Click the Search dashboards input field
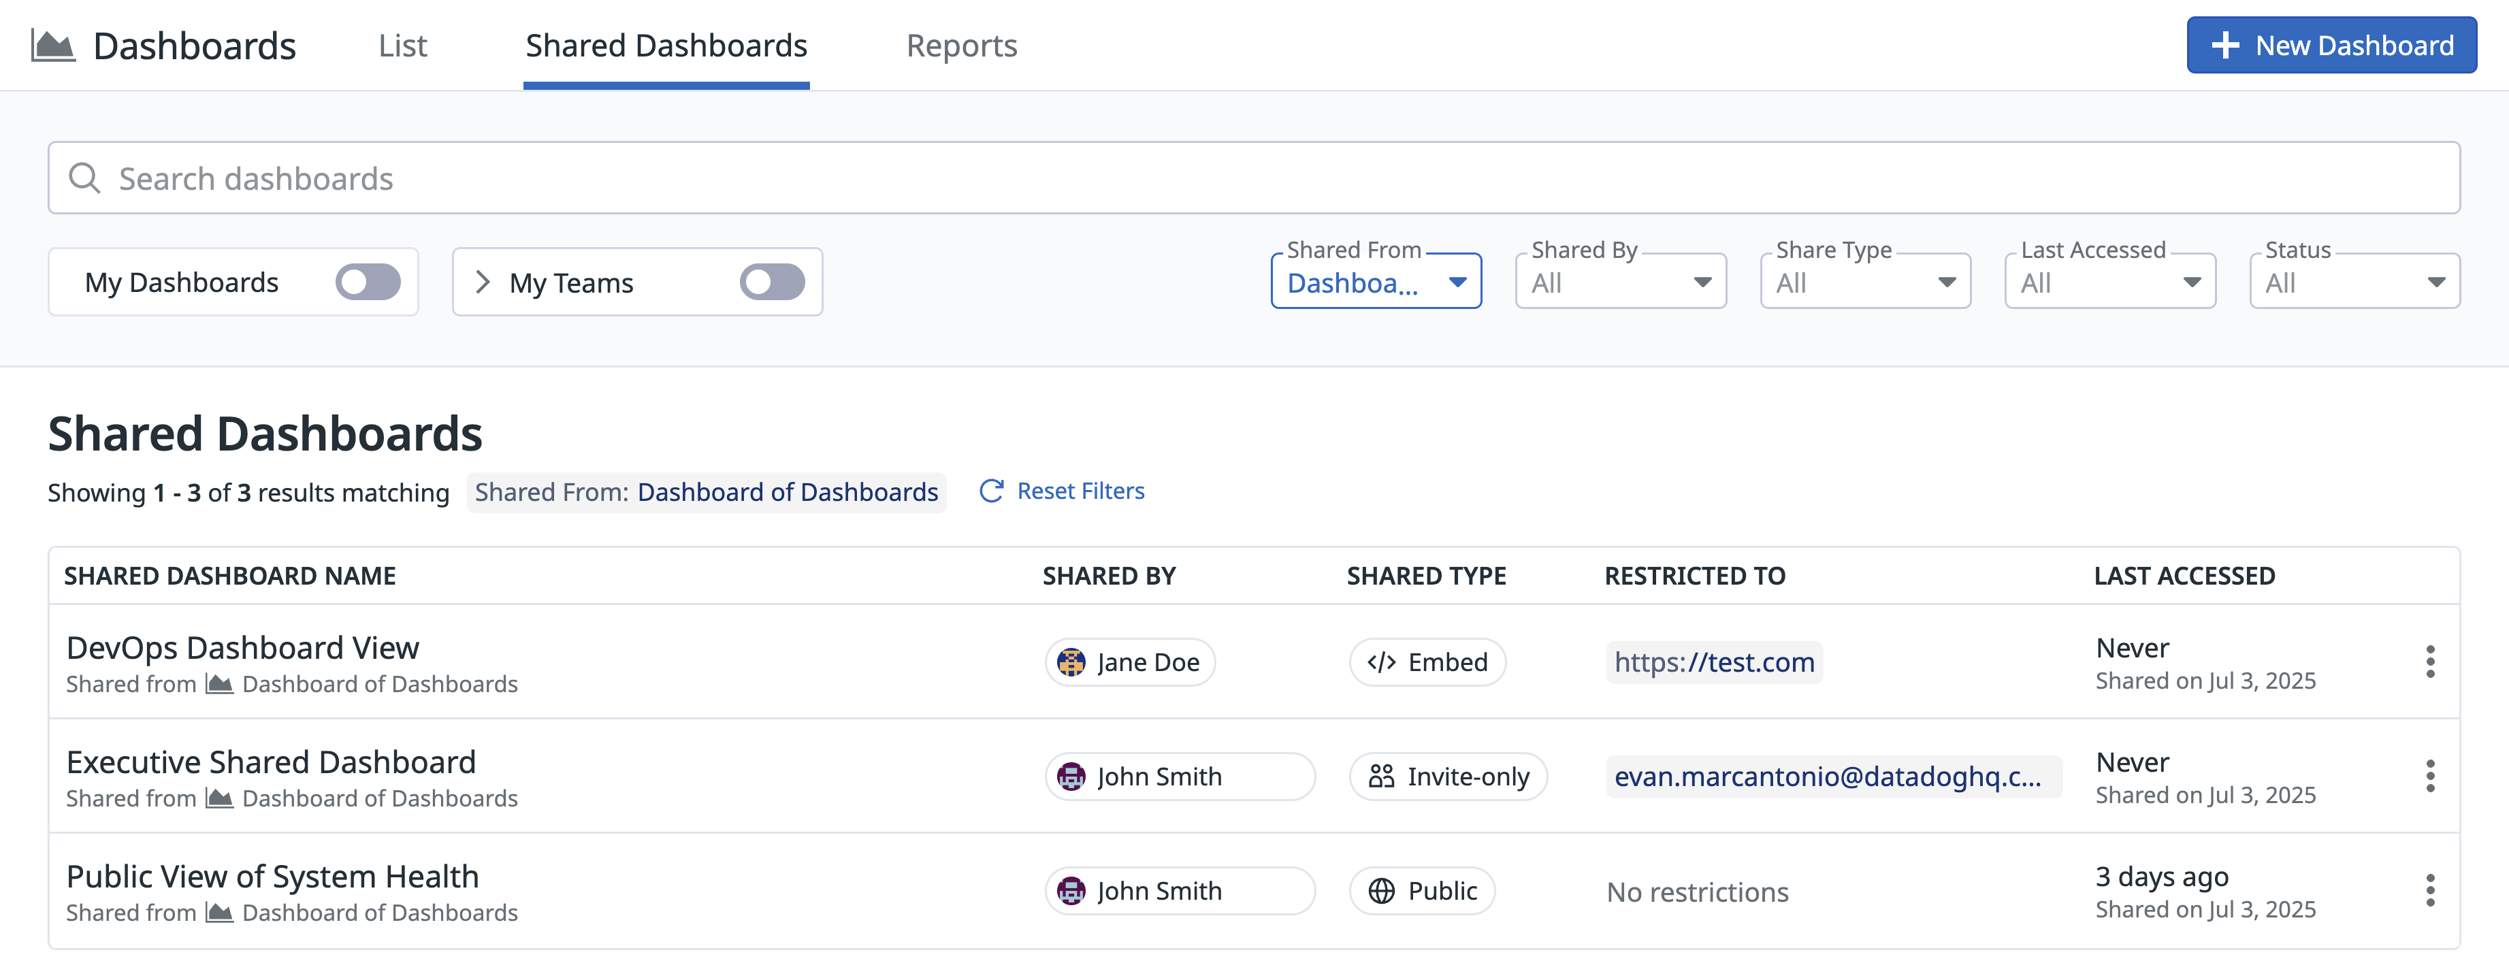Image resolution: width=2509 pixels, height=961 pixels. click(1254, 178)
